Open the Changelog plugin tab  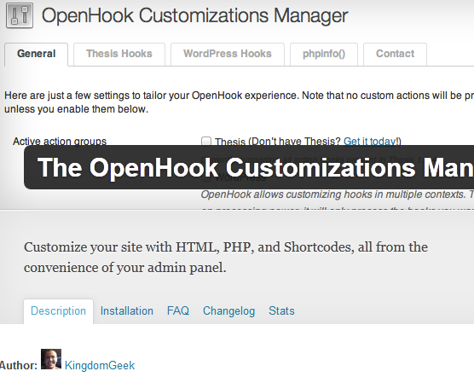point(228,311)
